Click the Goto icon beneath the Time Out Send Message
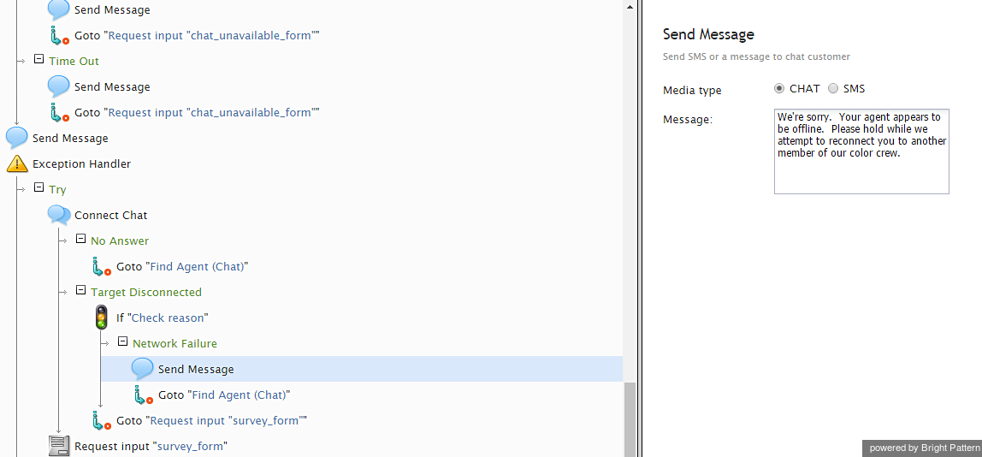The width and height of the screenshot is (982, 457). pyautogui.click(x=59, y=113)
